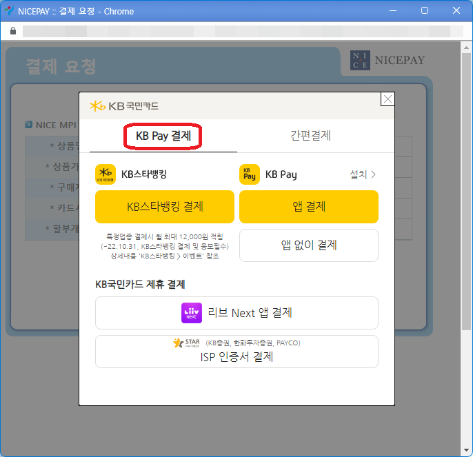Image resolution: width=473 pixels, height=457 pixels.
Task: Click the KB스타뱅킹 app icon
Action: [105, 174]
